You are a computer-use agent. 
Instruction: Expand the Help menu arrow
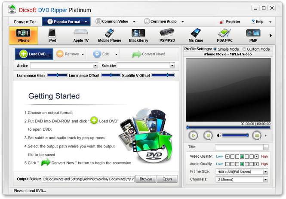tap(271, 22)
